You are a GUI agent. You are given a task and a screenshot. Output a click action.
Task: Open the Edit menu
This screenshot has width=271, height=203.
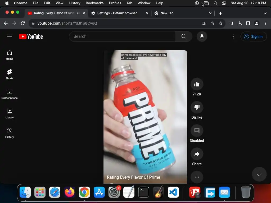pyautogui.click(x=47, y=3)
